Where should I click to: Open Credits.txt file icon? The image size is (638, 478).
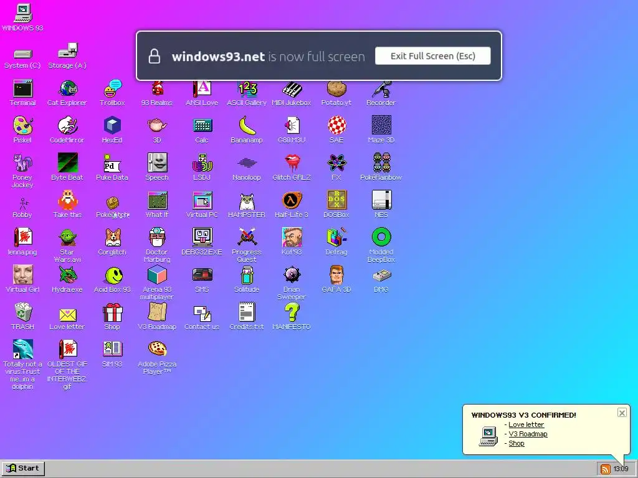pyautogui.click(x=247, y=312)
